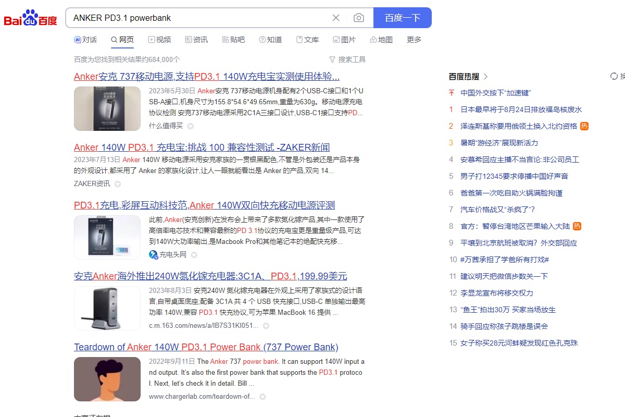Open hot search 男子打12345要求停播中国好声音
This screenshot has height=417, width=625.
click(x=515, y=176)
